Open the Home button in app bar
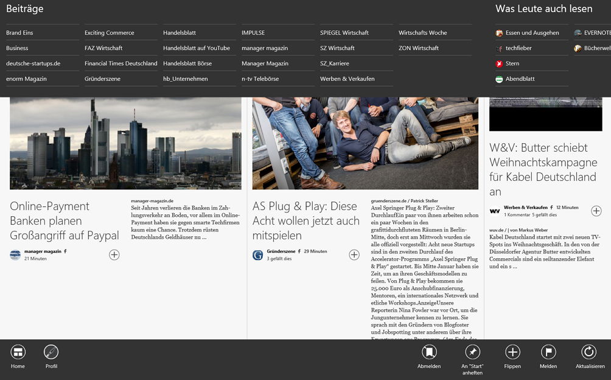611x380 pixels. [x=18, y=352]
